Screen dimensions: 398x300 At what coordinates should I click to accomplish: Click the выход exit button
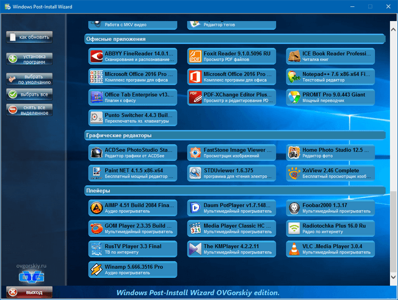coord(29,292)
